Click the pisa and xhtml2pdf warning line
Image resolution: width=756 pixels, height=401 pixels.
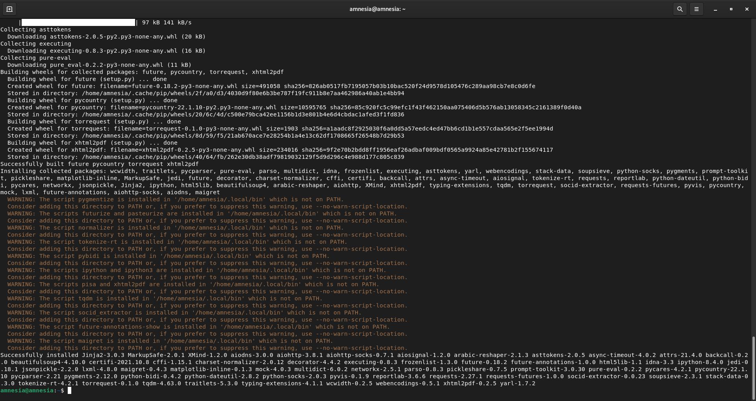point(193,284)
